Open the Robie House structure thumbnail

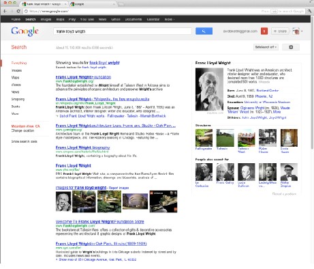268,138
